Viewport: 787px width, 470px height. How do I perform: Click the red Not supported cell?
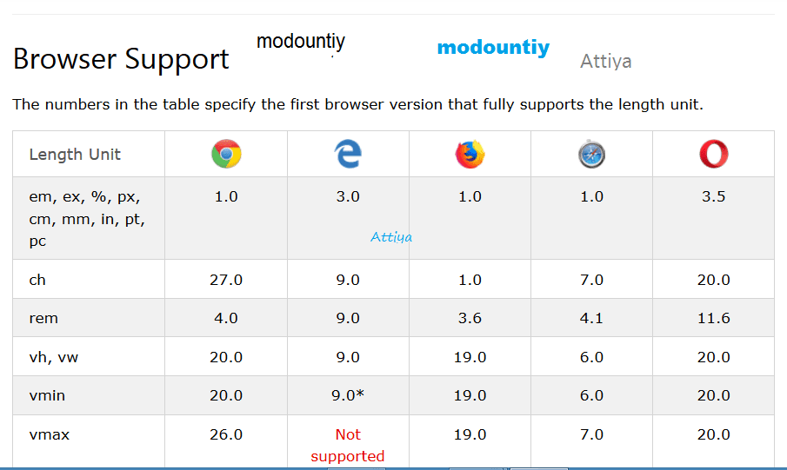(348, 445)
